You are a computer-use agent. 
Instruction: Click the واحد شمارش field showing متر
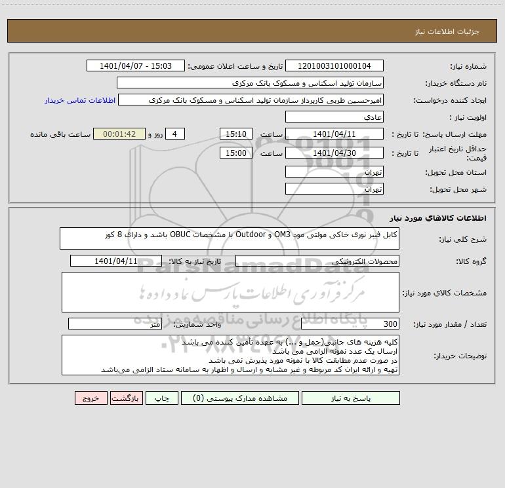pyautogui.click(x=115, y=324)
